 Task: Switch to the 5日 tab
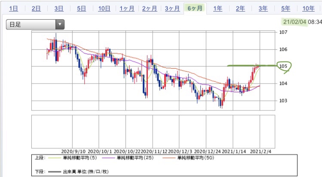(x=81, y=9)
